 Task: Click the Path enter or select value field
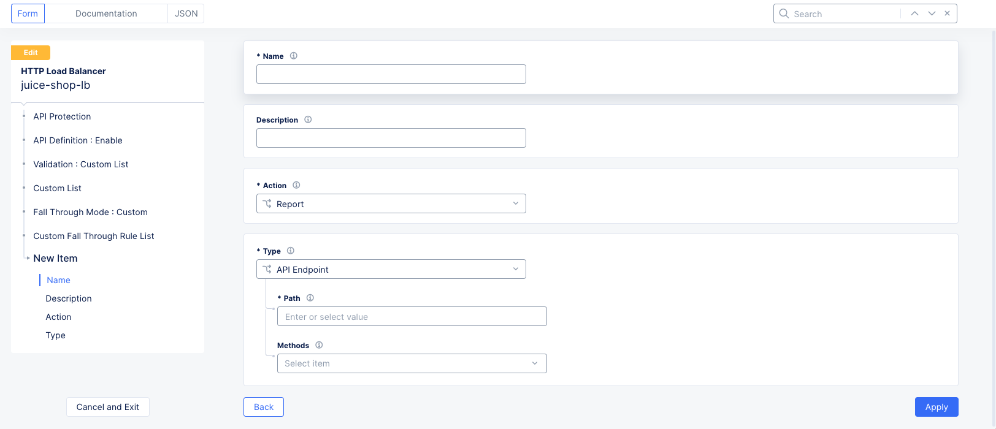pos(412,316)
